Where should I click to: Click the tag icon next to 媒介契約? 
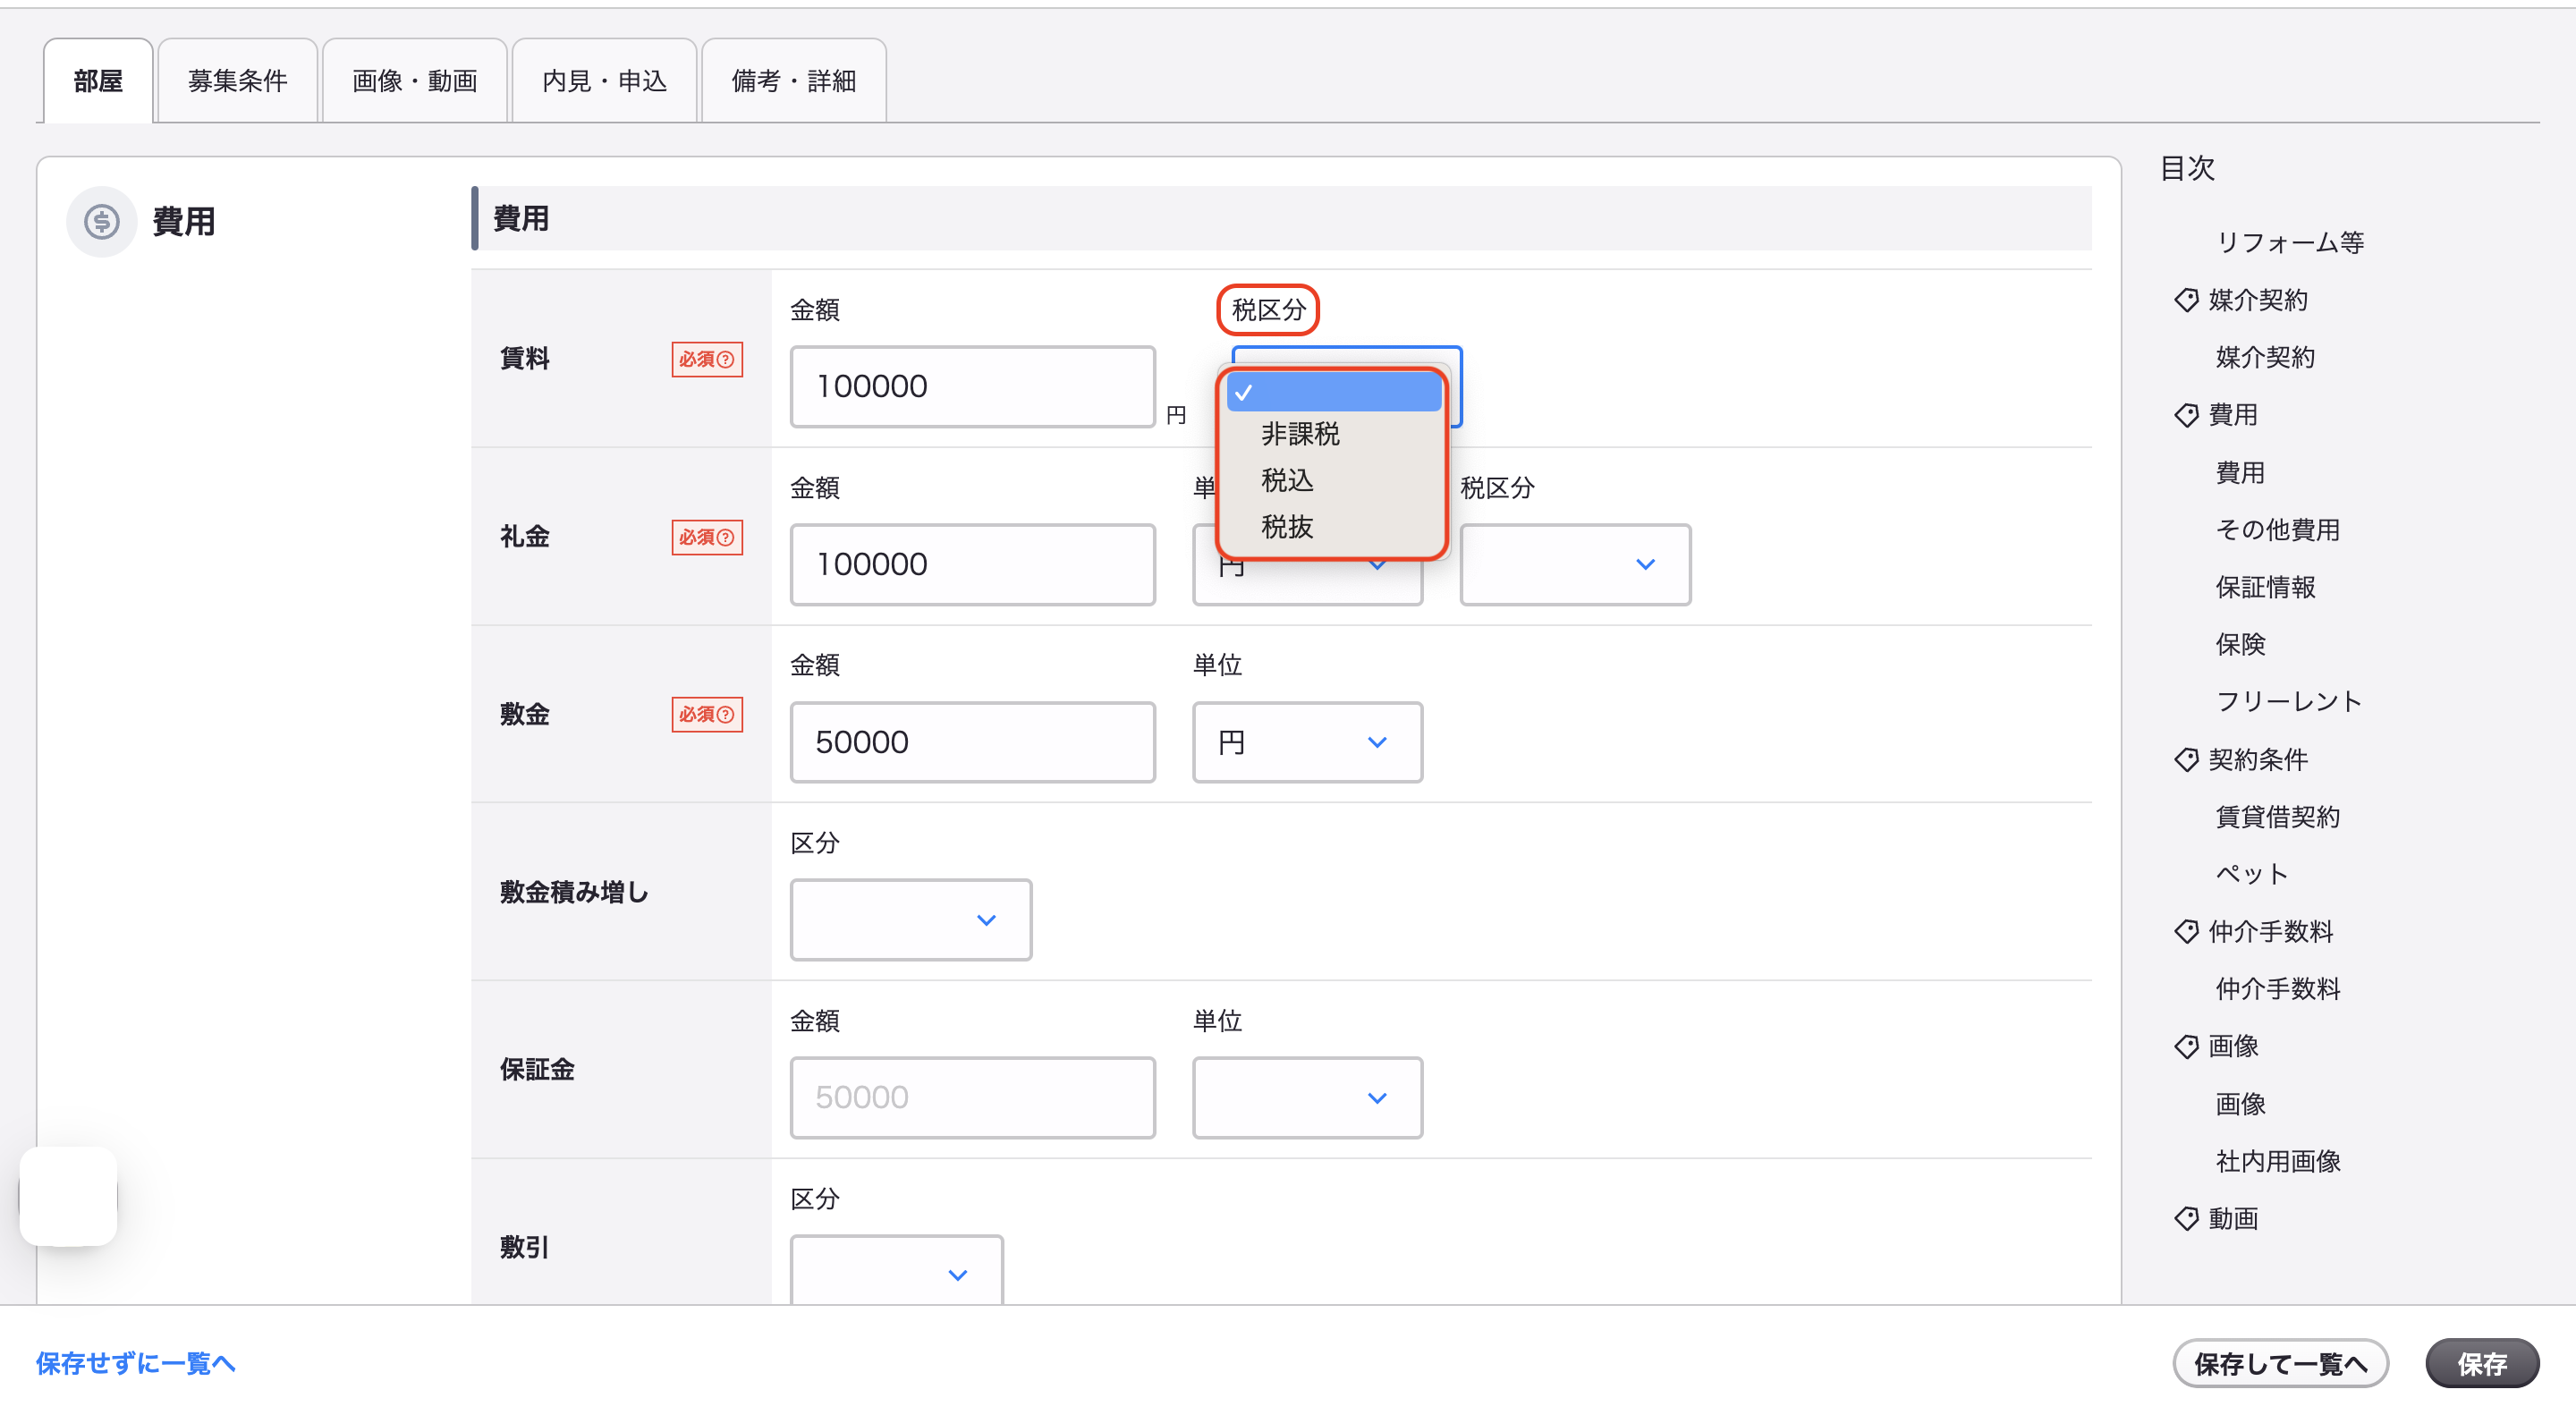click(x=2186, y=300)
